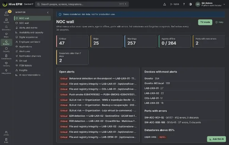Open the Warnings 257 stat card
The width and height of the screenshot is (229, 145).
coord(140,41)
